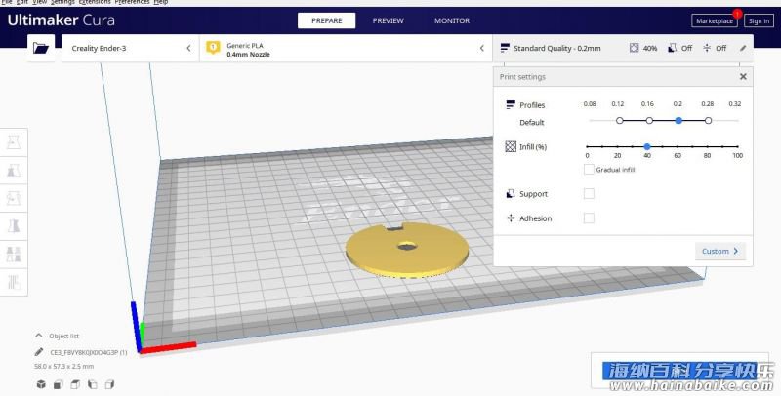Open the Extensions menu
Image resolution: width=781 pixels, height=396 pixels.
(x=95, y=2)
